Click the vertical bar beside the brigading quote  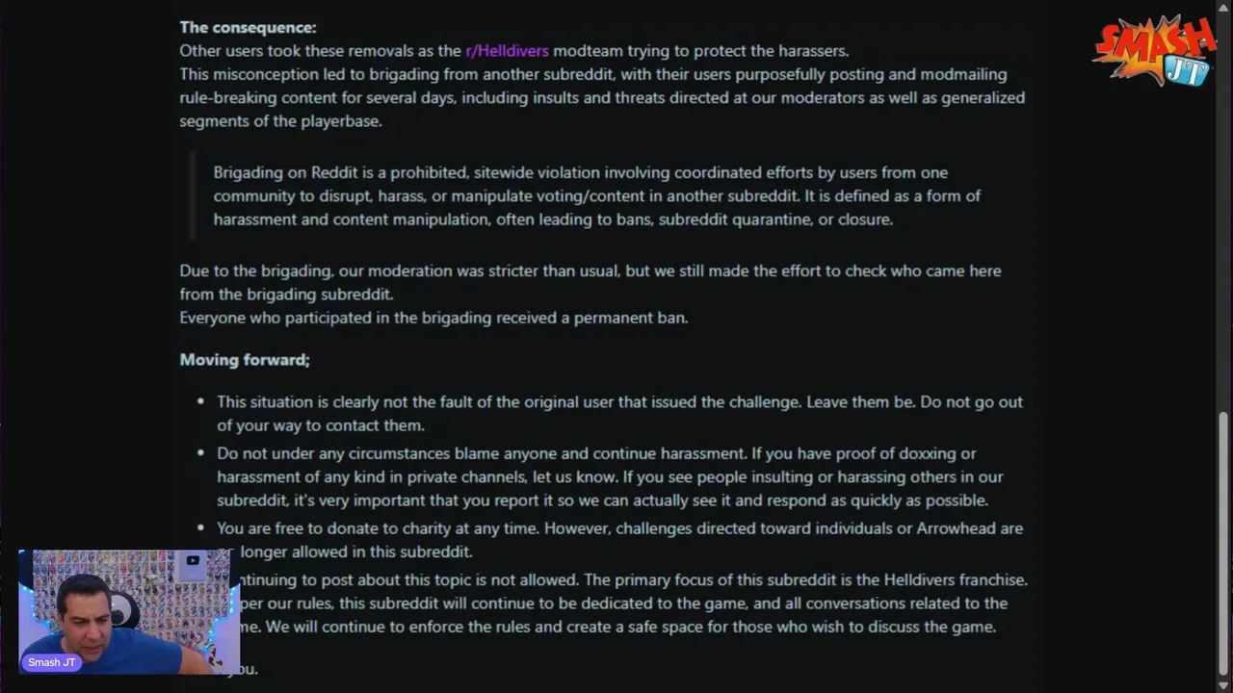pyautogui.click(x=193, y=196)
